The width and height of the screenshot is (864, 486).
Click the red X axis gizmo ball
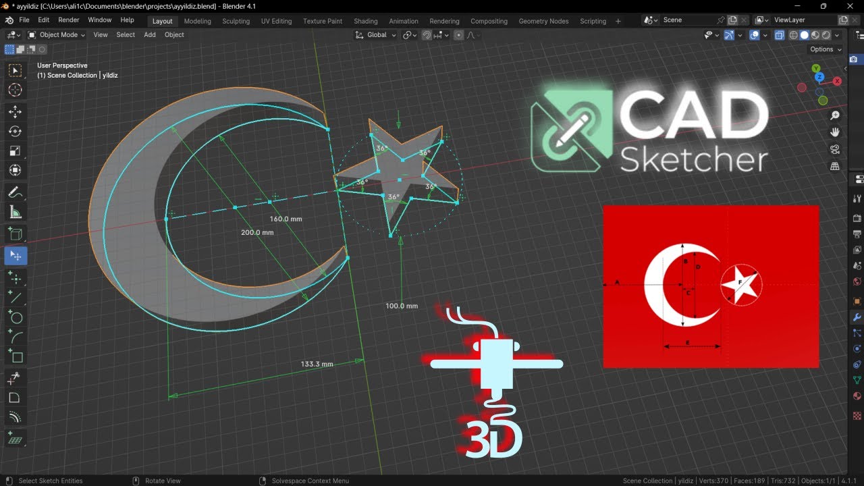[838, 81]
